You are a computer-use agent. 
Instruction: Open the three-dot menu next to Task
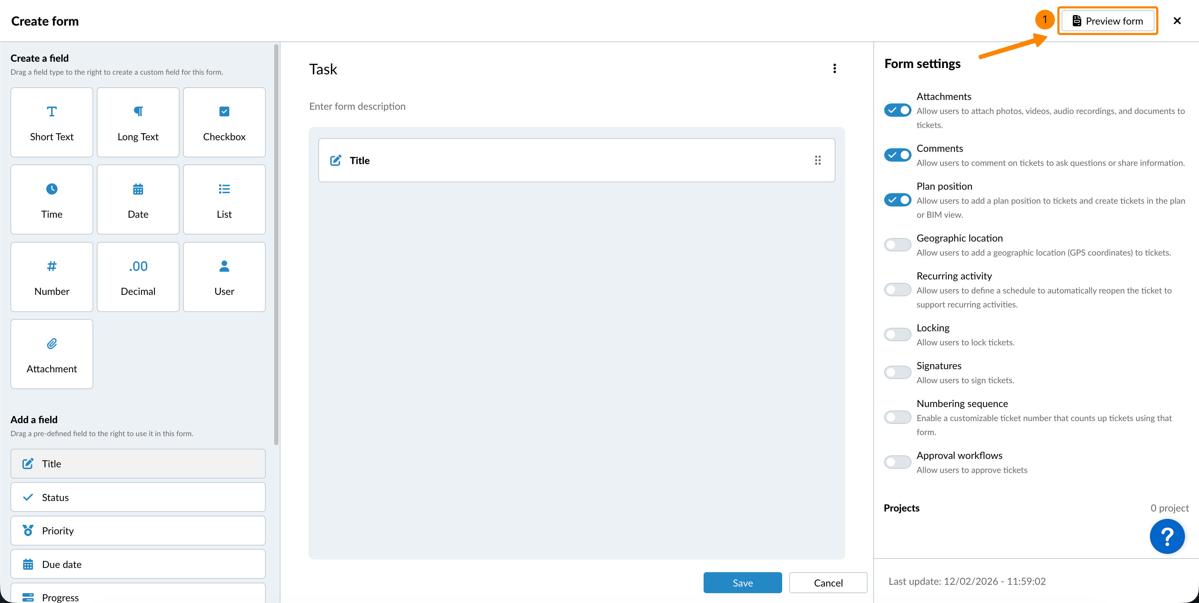[834, 69]
